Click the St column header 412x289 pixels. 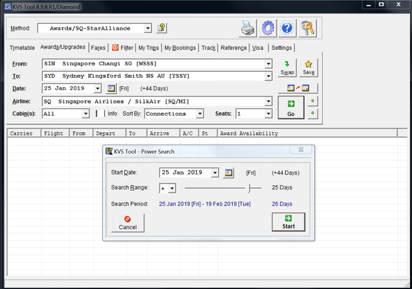(208, 133)
